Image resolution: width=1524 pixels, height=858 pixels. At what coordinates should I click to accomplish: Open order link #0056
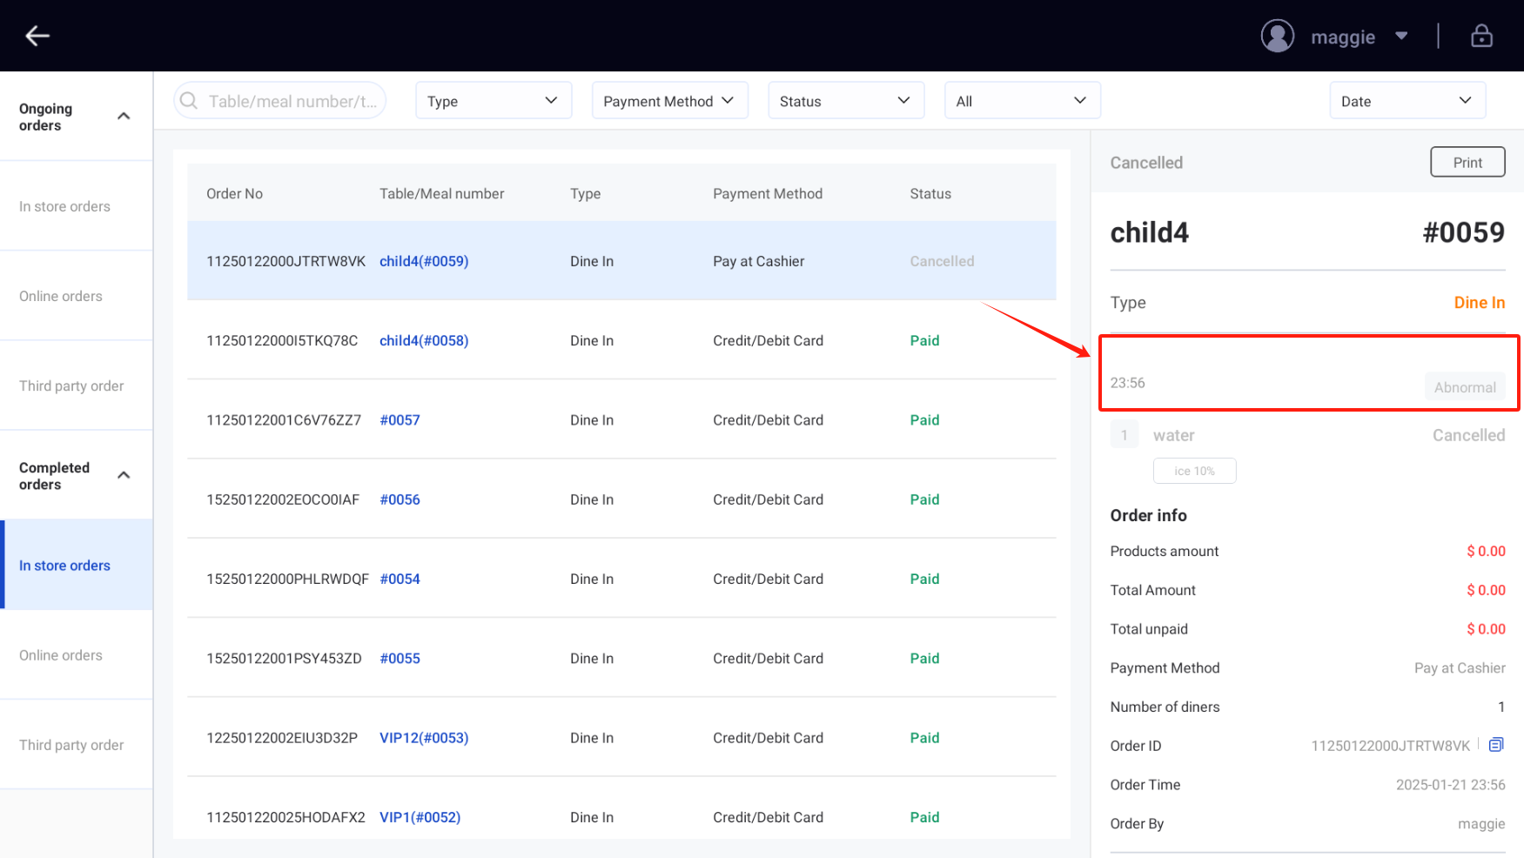tap(399, 499)
